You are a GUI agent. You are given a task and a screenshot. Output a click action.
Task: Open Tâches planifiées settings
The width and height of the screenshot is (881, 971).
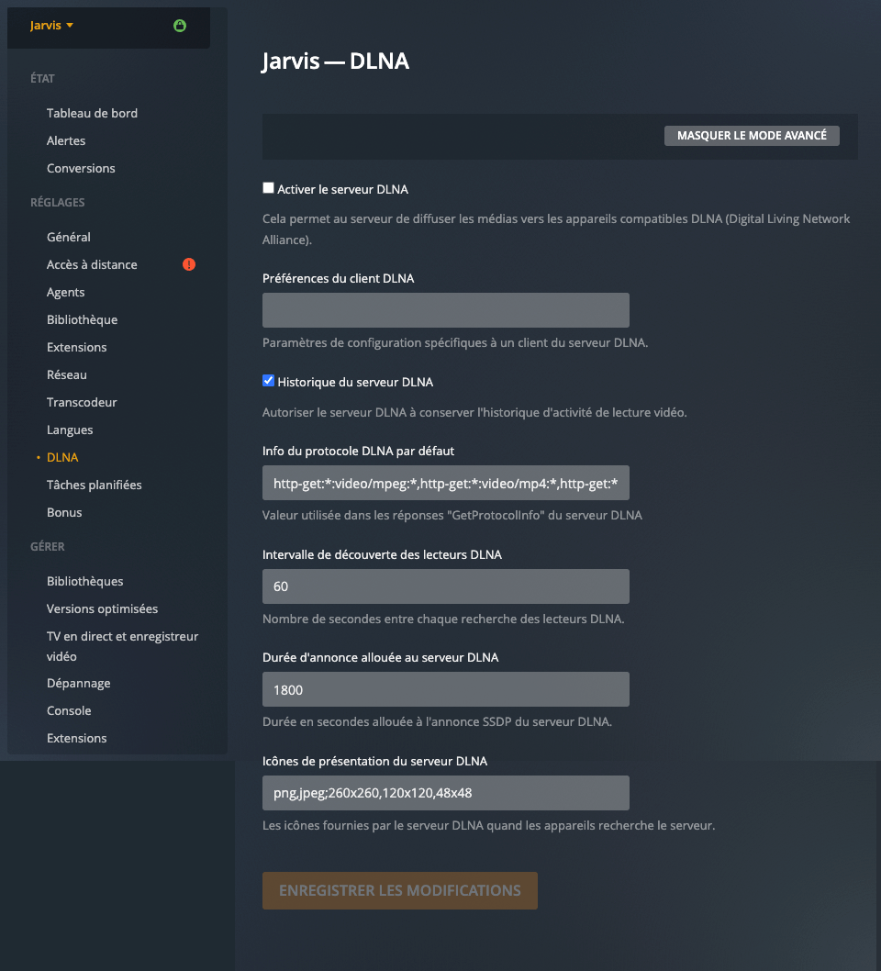95,485
